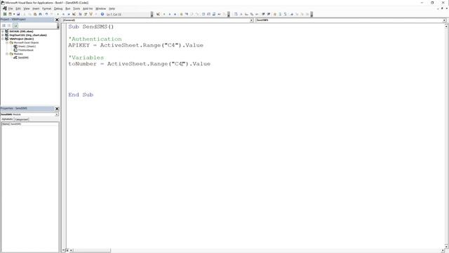Screen dimensions: 449x253
Task: Click the (Name) property value field
Action: click(x=34, y=124)
